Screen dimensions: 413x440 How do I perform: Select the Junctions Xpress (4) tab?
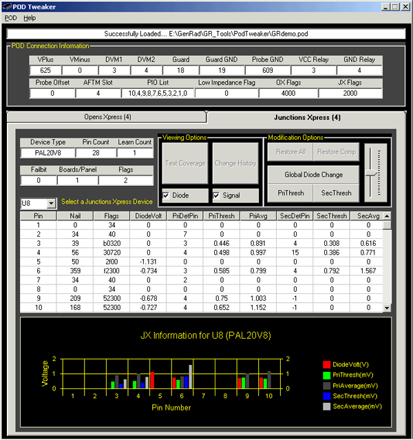pyautogui.click(x=307, y=117)
